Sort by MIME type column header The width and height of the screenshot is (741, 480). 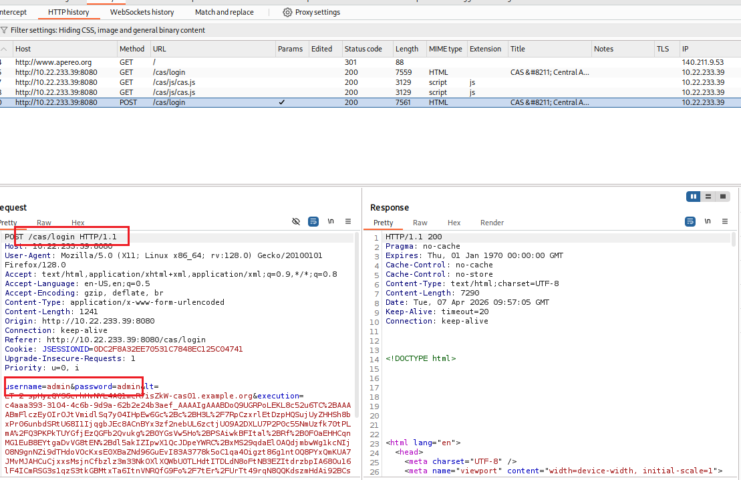tap(446, 49)
